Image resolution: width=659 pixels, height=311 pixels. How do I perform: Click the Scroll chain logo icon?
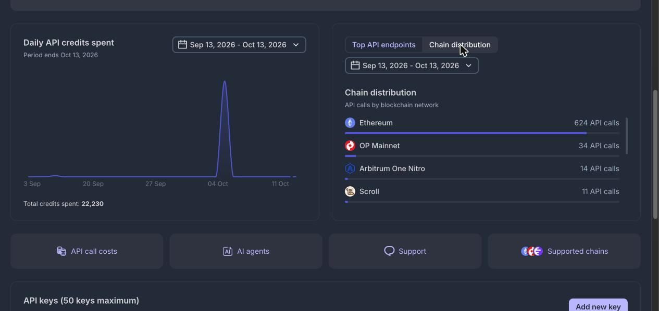point(350,191)
